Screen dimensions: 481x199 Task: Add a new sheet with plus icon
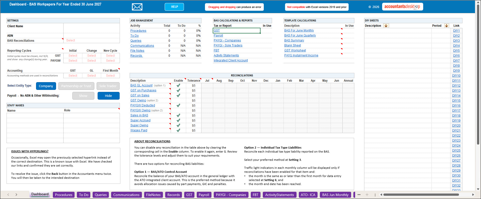[x=367, y=195]
